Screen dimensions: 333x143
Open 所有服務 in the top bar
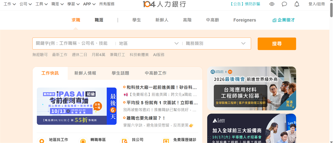107,4
